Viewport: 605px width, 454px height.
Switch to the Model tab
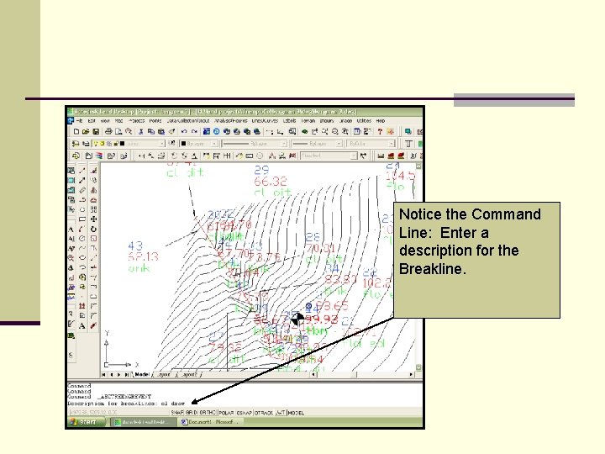141,374
